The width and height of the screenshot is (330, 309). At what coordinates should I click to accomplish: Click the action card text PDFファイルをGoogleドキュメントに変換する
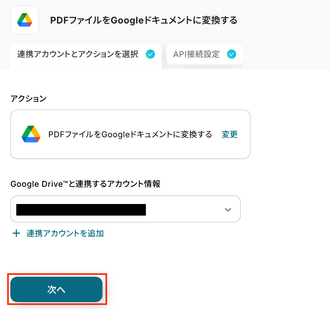pos(130,134)
